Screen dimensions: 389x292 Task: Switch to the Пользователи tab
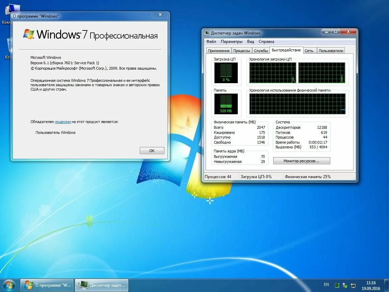click(x=331, y=51)
